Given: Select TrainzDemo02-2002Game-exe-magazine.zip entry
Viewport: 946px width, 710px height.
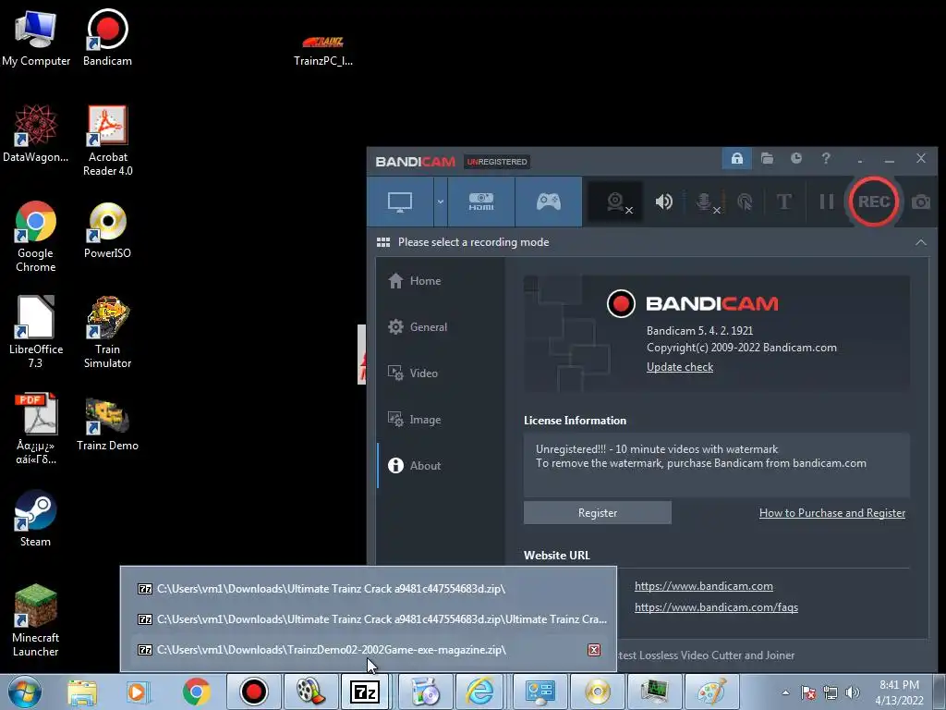Looking at the screenshot, I should tap(368, 650).
